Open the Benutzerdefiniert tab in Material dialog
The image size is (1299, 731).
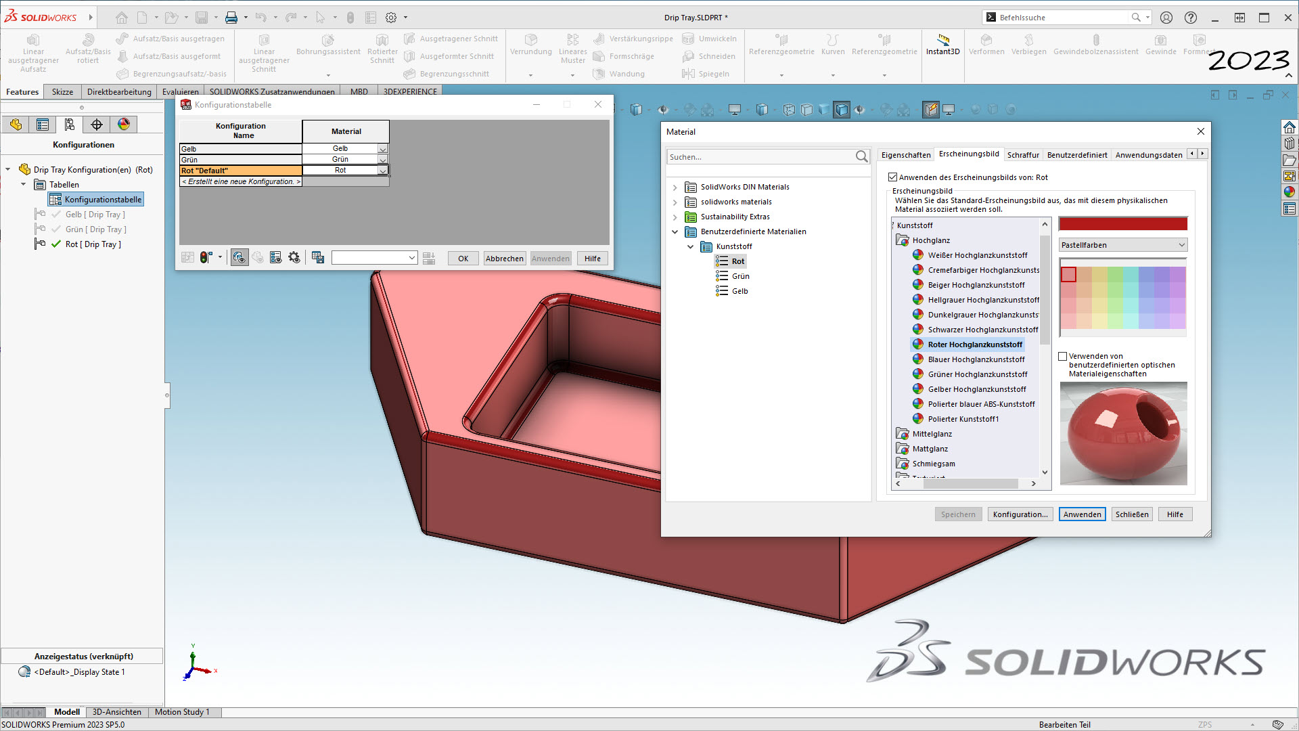pos(1077,155)
